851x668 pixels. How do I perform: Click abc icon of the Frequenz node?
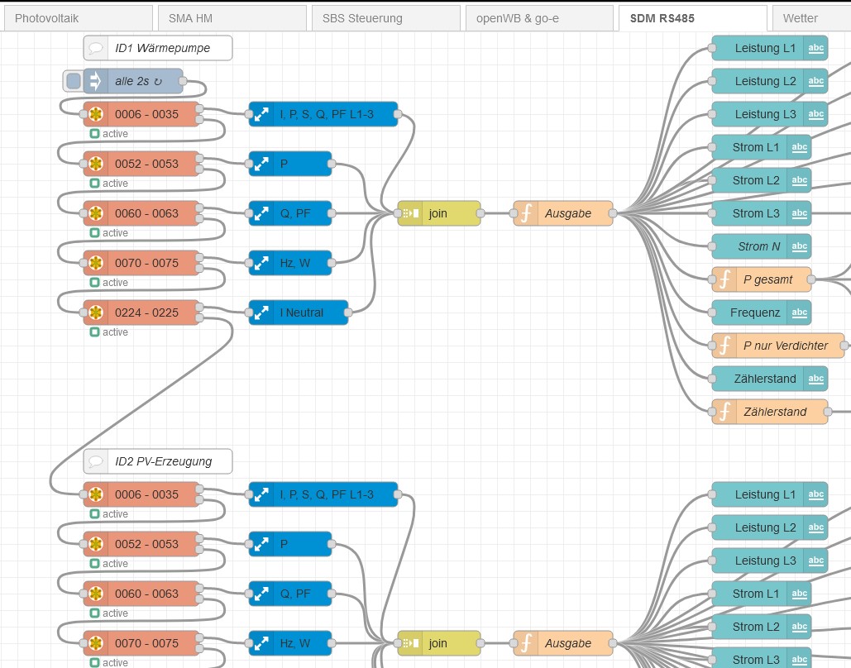click(800, 313)
